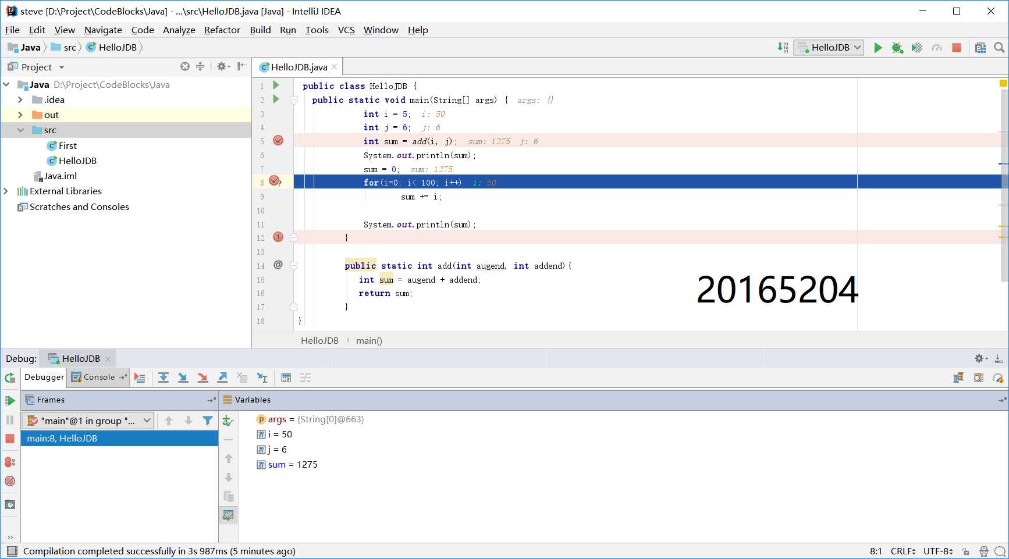Filter frames with the funnel icon
1009x559 pixels.
208,421
